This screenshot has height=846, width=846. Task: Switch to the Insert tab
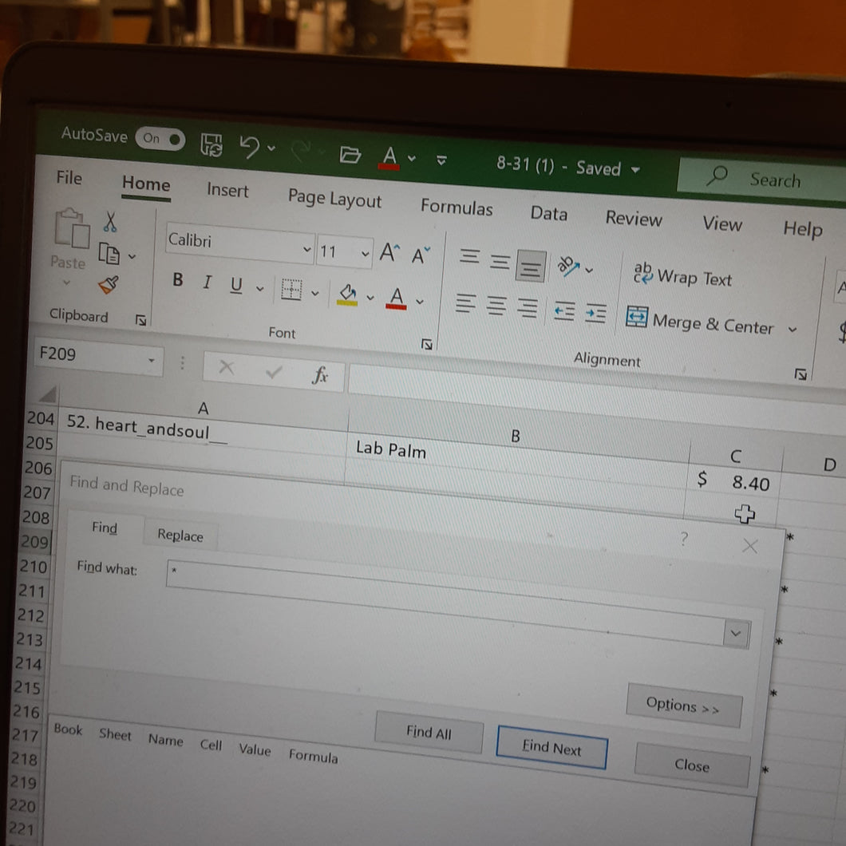[227, 191]
